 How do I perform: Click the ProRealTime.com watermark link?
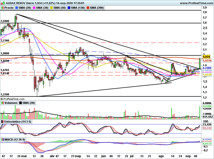tap(12, 99)
